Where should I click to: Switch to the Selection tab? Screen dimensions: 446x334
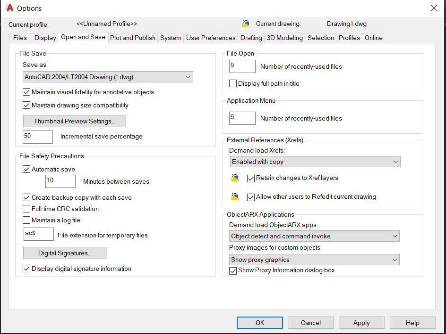coord(320,38)
